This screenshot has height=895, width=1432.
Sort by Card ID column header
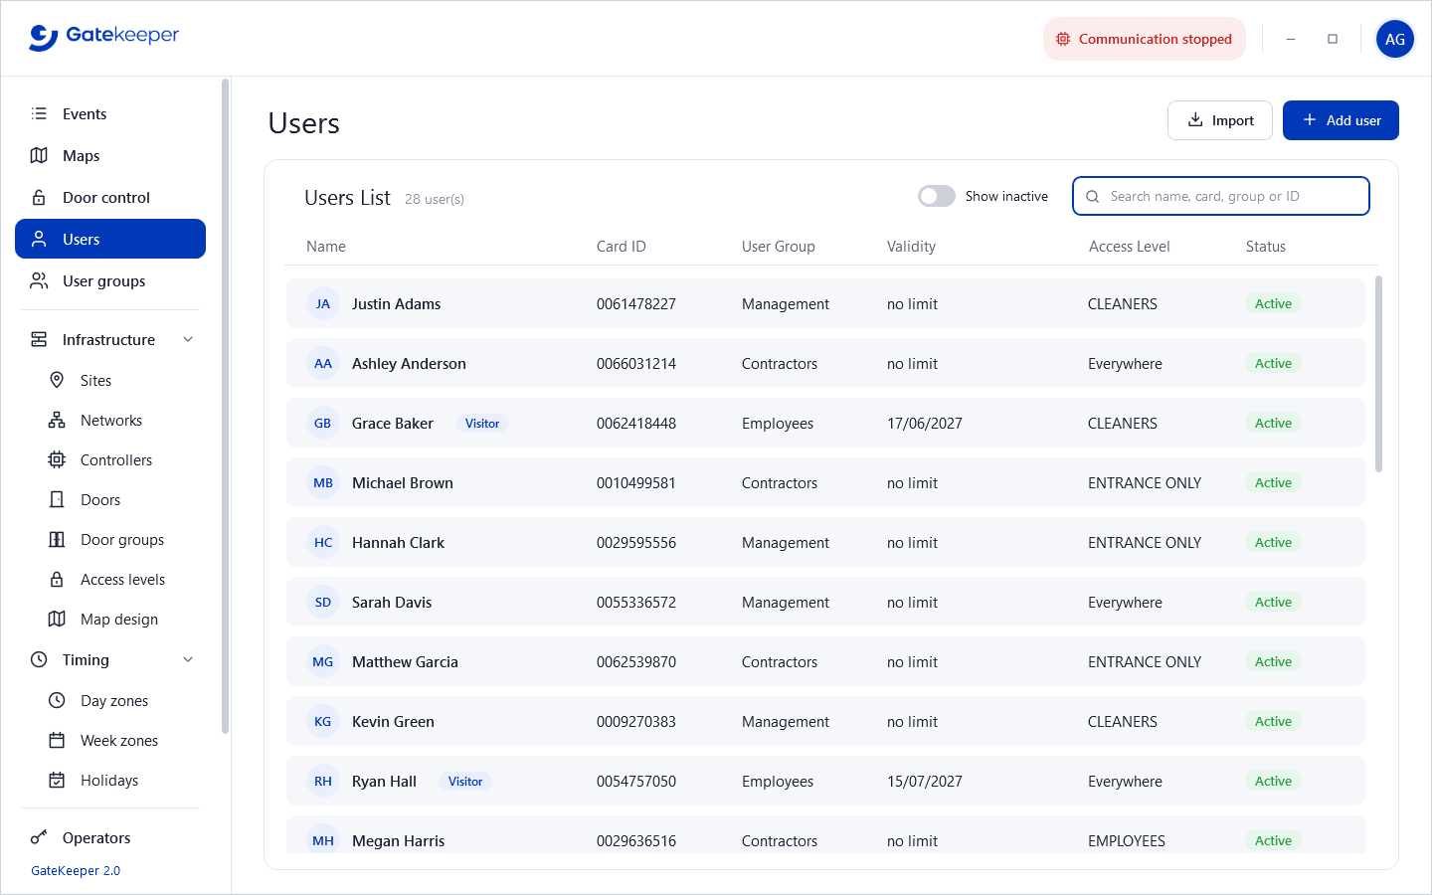[622, 247]
